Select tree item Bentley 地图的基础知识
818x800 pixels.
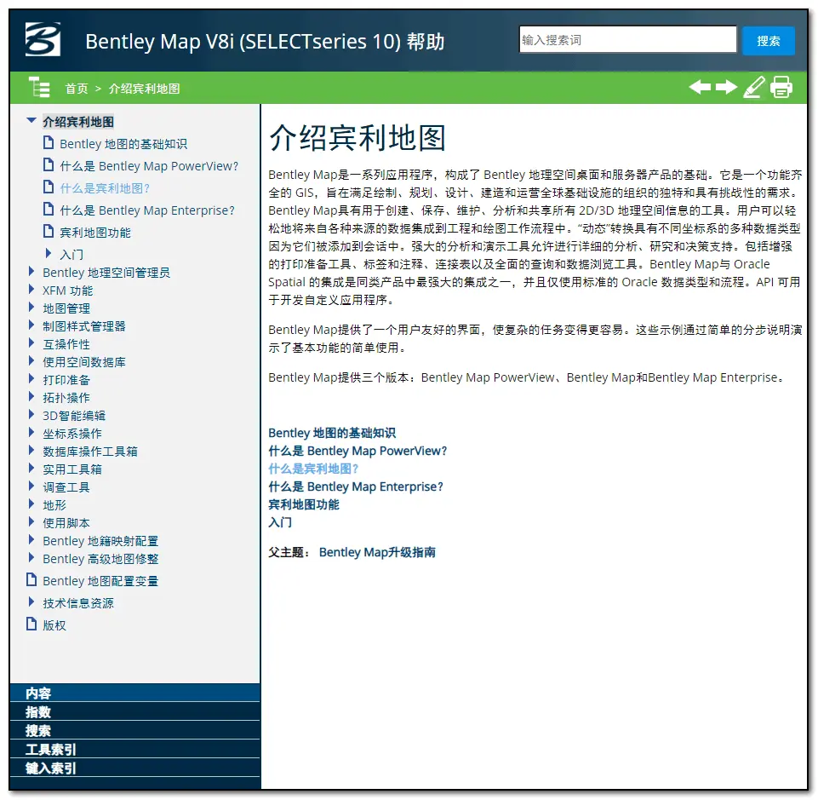[123, 144]
